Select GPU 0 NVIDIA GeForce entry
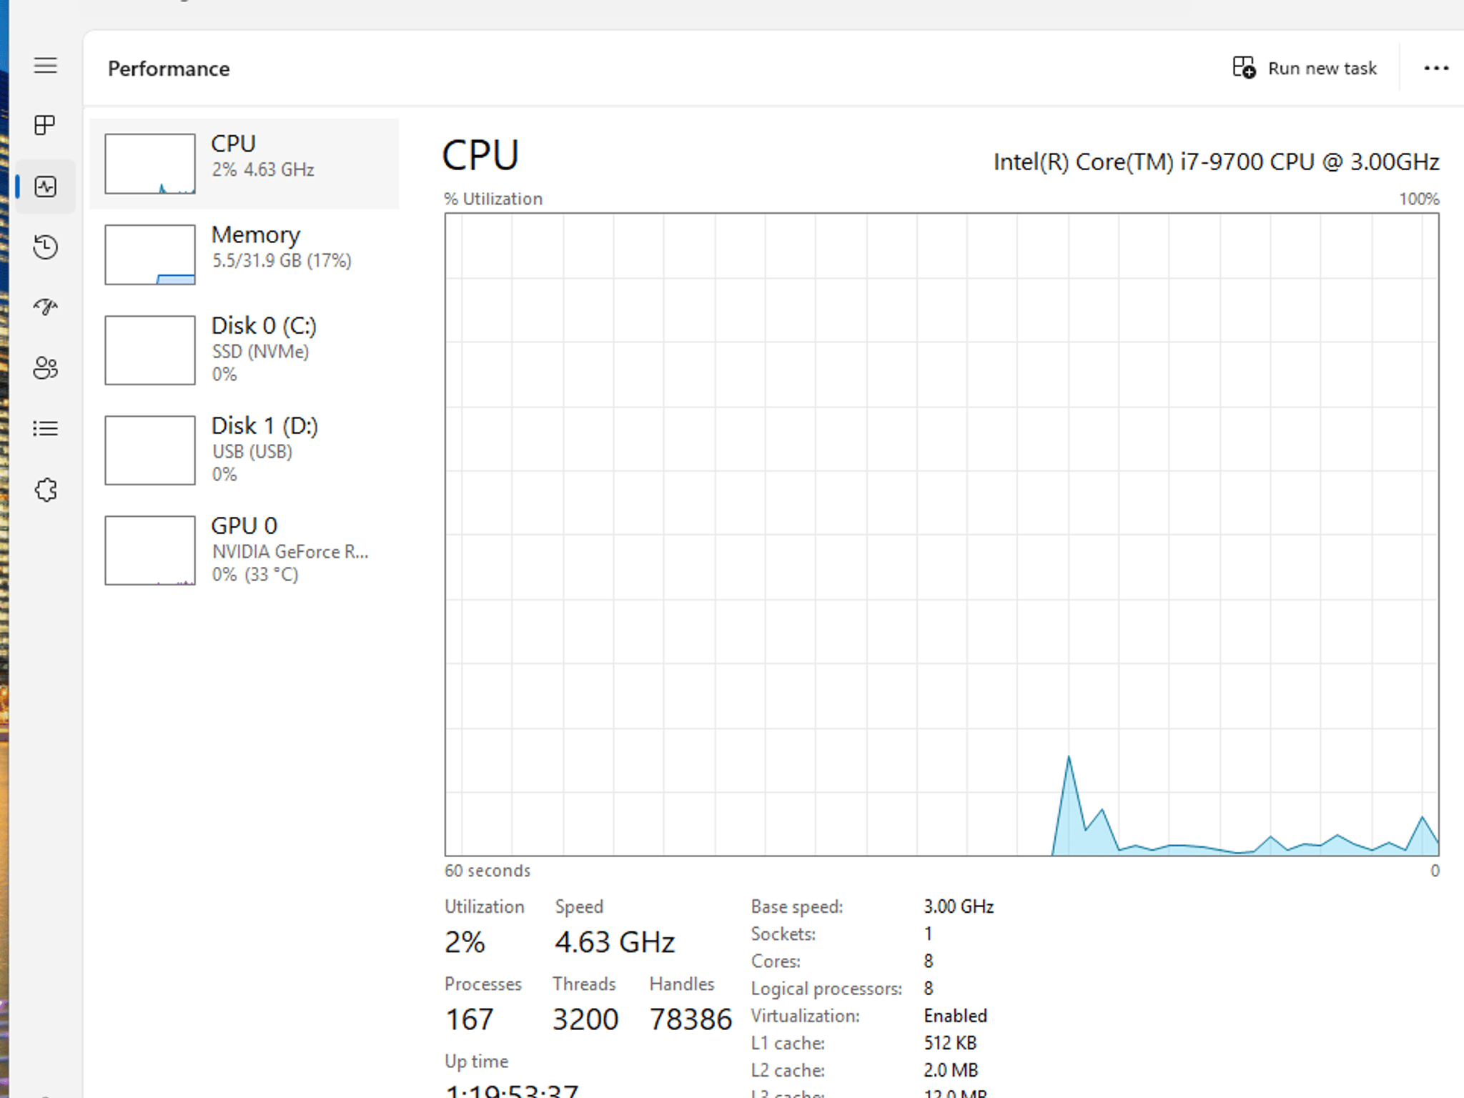This screenshot has height=1098, width=1464. (x=244, y=550)
